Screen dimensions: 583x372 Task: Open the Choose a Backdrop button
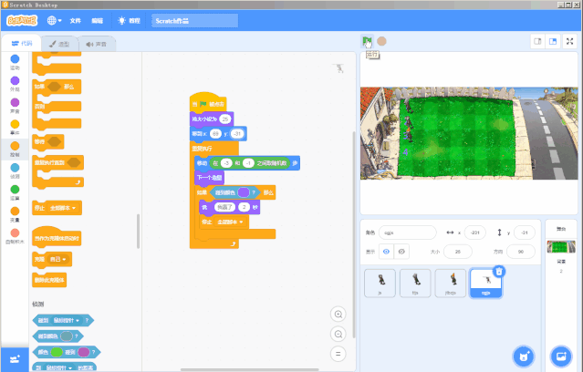tap(561, 356)
